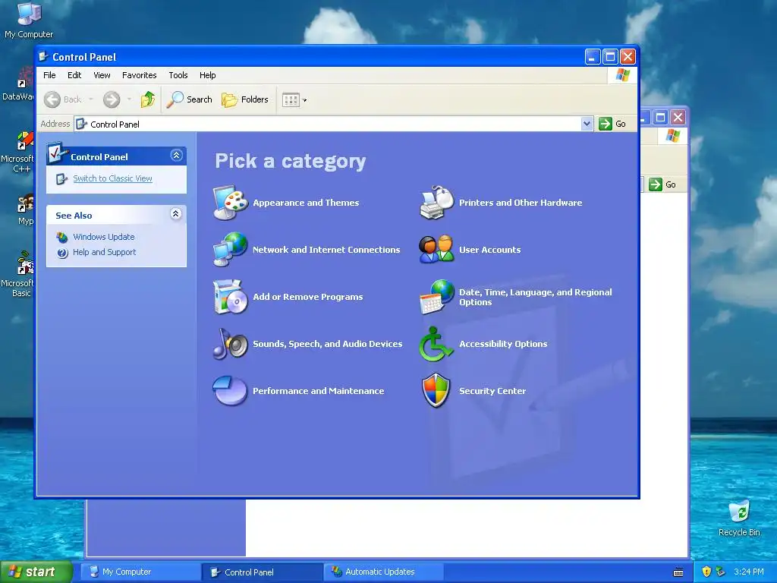Click the Forward arrow toolbar button
Viewport: 777px width, 583px height.
pyautogui.click(x=112, y=99)
